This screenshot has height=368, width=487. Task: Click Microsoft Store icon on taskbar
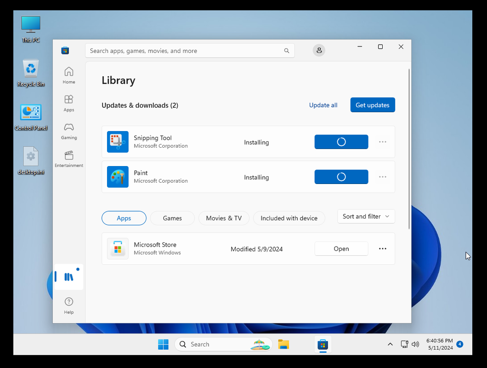click(x=323, y=345)
